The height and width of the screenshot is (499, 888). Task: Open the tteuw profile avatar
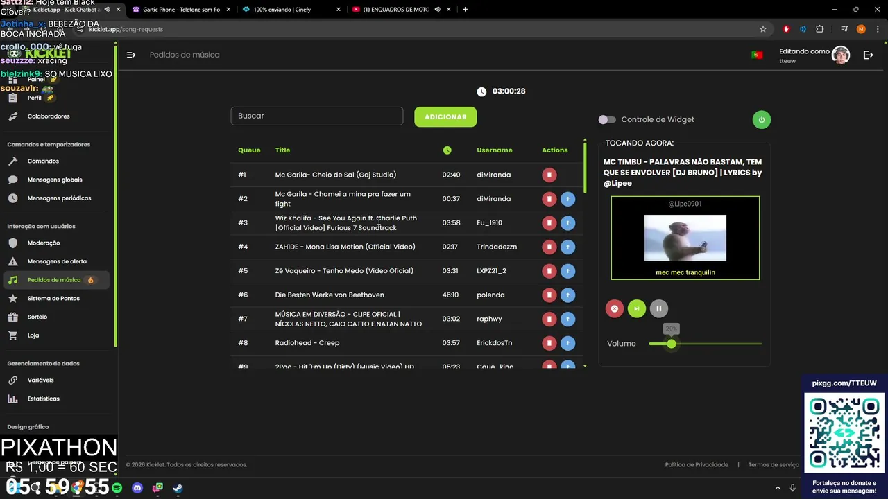tap(841, 55)
